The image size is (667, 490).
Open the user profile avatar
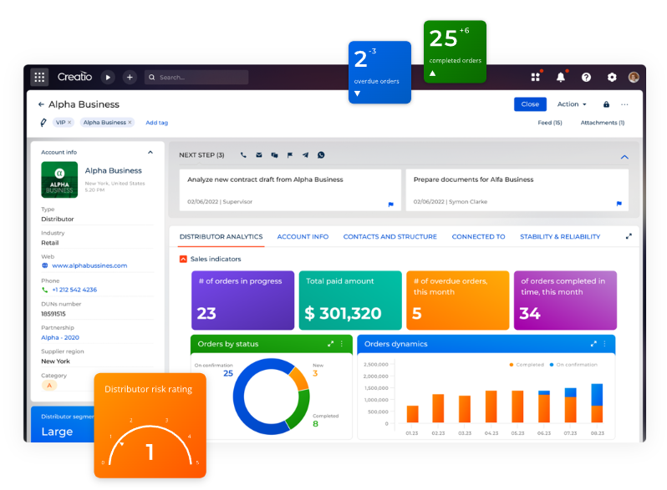(x=634, y=77)
